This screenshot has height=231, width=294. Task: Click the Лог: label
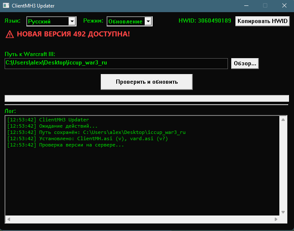[x=10, y=111]
